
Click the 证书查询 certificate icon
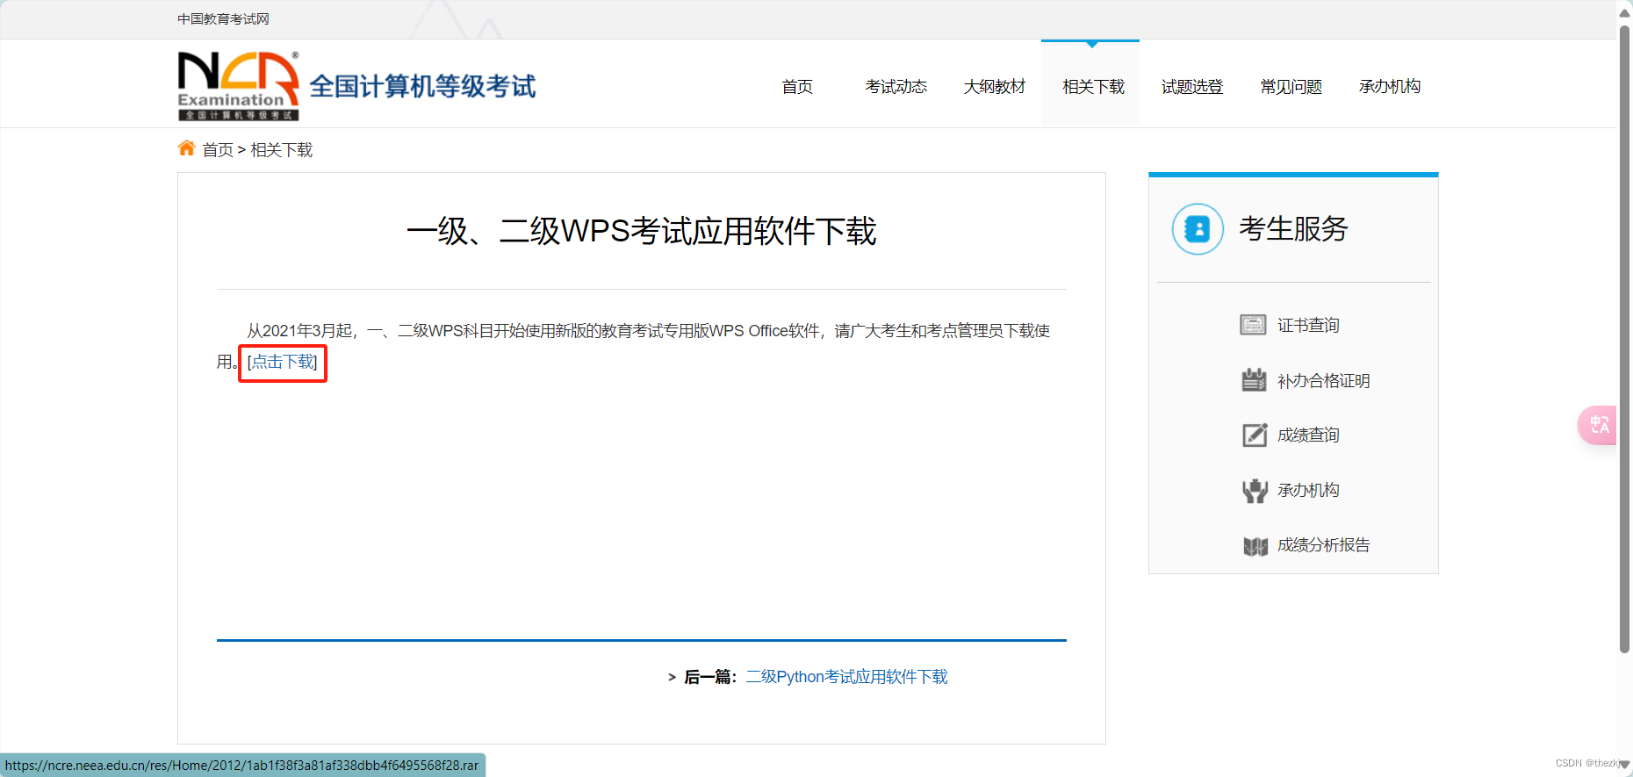(1253, 325)
